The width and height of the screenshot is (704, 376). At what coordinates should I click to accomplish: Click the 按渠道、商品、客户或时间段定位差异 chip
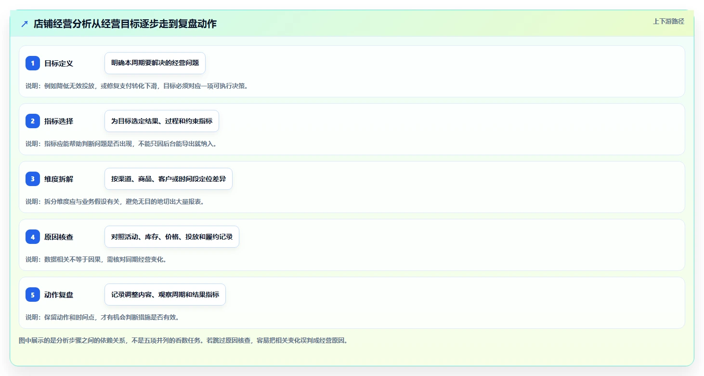pos(169,179)
